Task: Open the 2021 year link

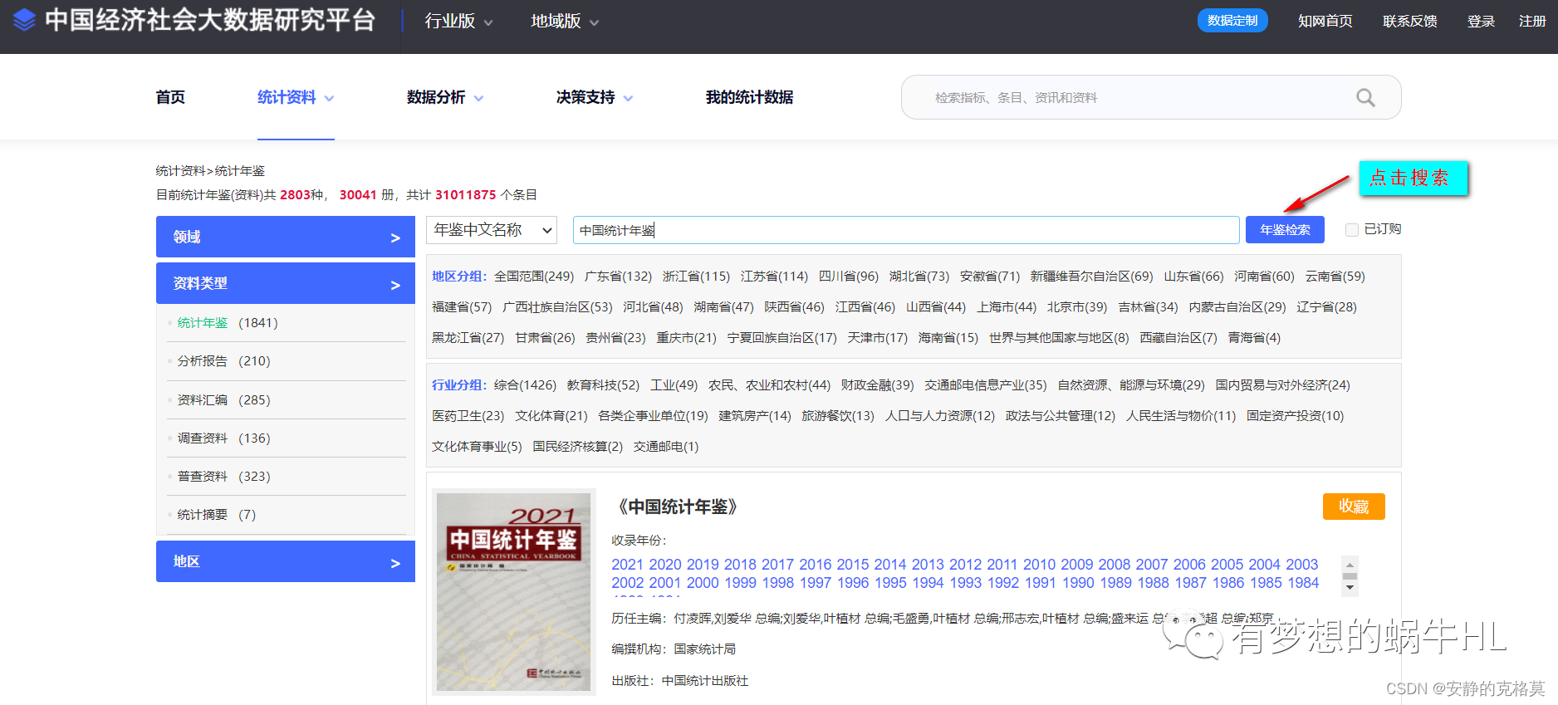Action: (x=627, y=565)
